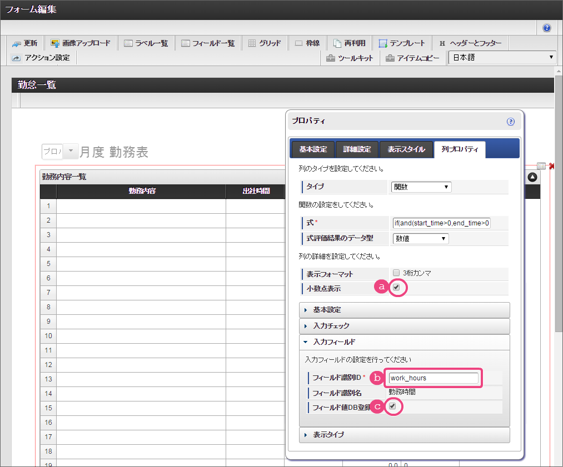Toggle the グリッド grid display

[x=265, y=43]
